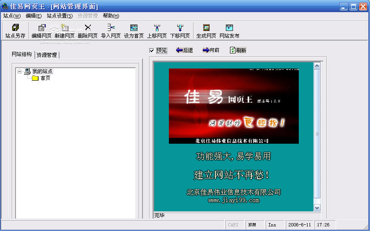The image size is (370, 231).
Task: Delete page using 删除网页 icon
Action: click(88, 31)
